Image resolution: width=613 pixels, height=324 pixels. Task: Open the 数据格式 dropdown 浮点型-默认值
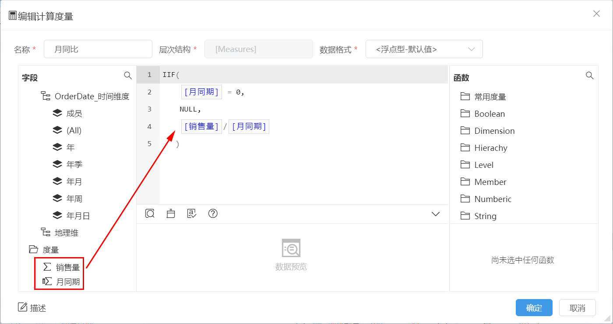pyautogui.click(x=424, y=49)
